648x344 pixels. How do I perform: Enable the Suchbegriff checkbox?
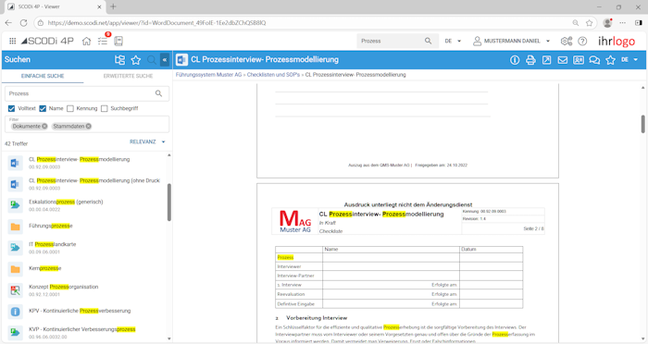104,108
